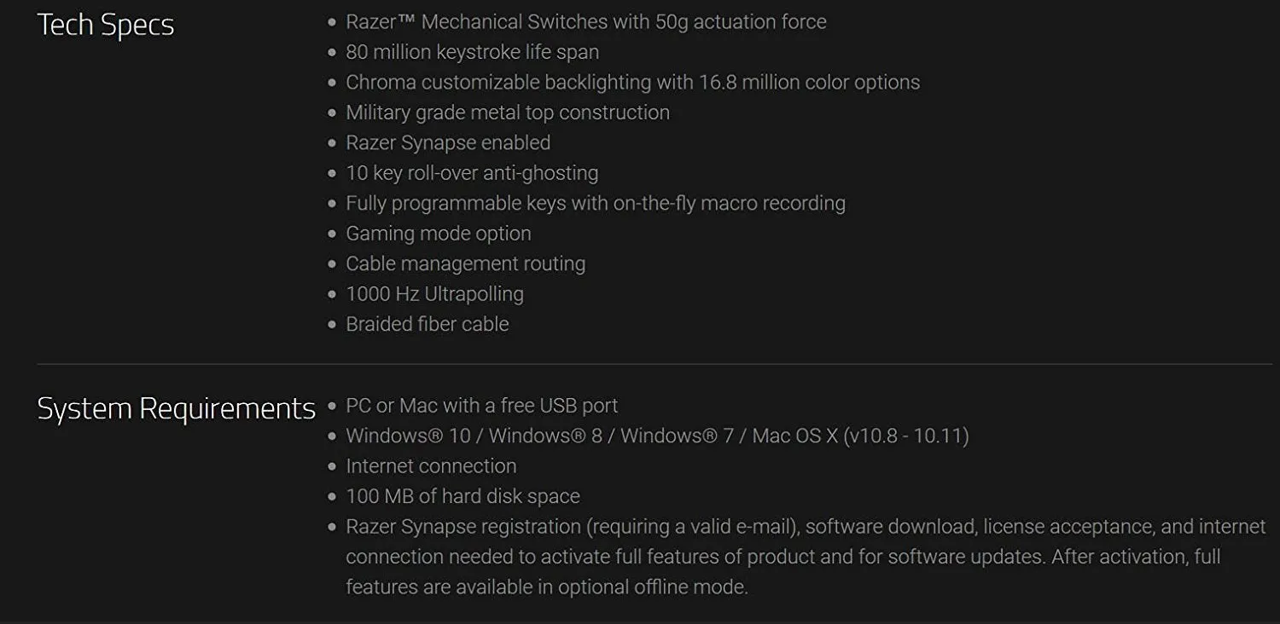Click the System Requirements heading
The width and height of the screenshot is (1280, 624).
[x=177, y=409]
